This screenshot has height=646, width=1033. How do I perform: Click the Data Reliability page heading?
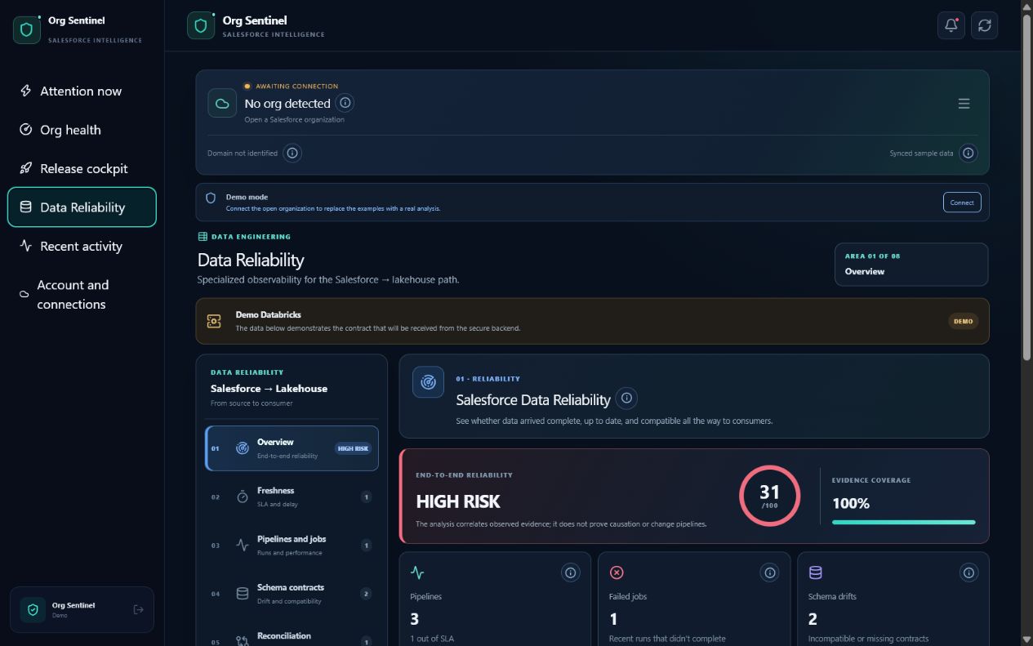[251, 260]
